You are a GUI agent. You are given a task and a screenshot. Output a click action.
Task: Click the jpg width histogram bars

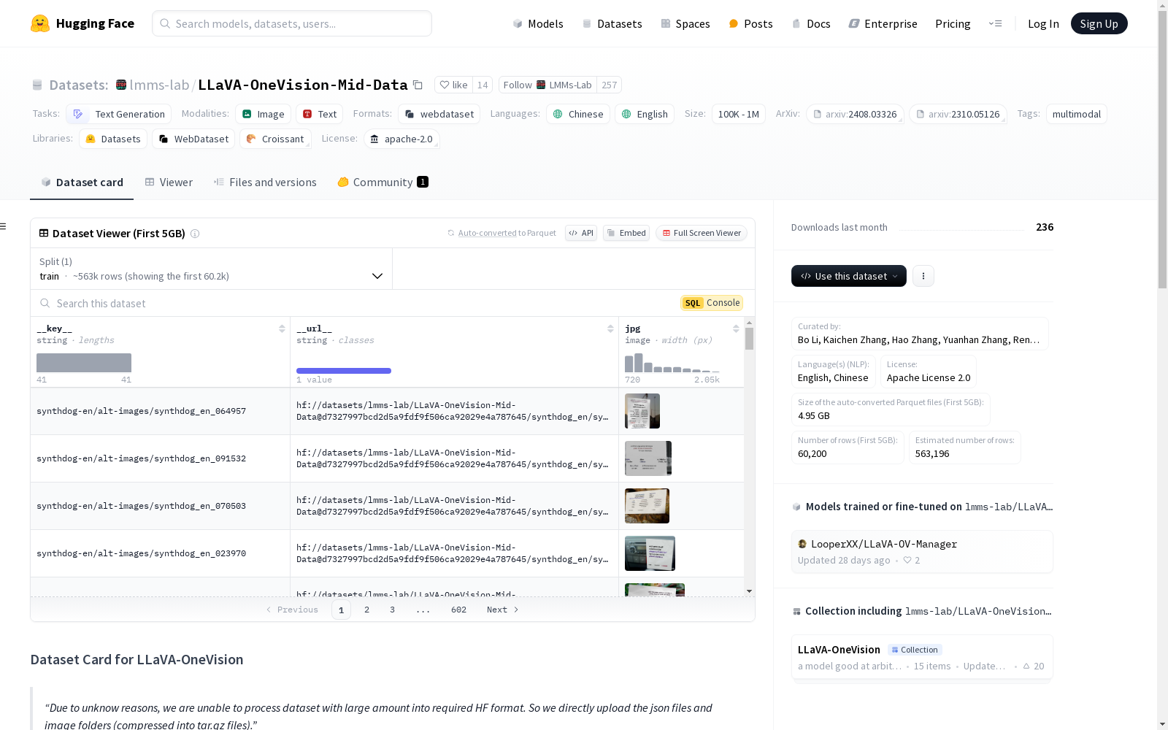coord(672,363)
